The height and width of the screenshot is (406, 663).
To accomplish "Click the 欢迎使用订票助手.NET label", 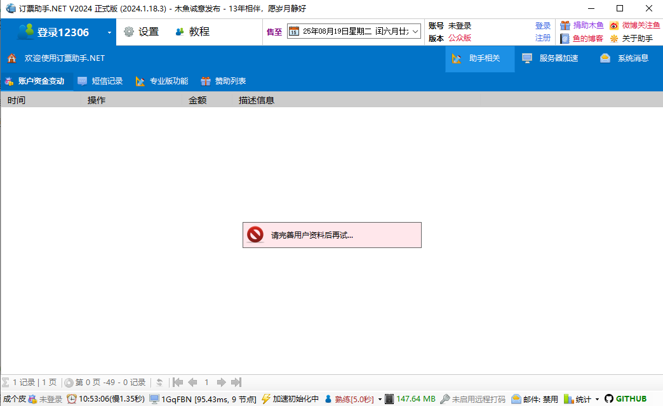I will tap(64, 58).
